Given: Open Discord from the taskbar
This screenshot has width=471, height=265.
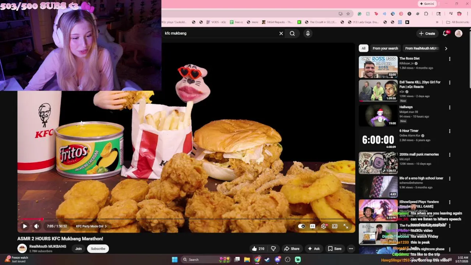Looking at the screenshot, I should 277,259.
